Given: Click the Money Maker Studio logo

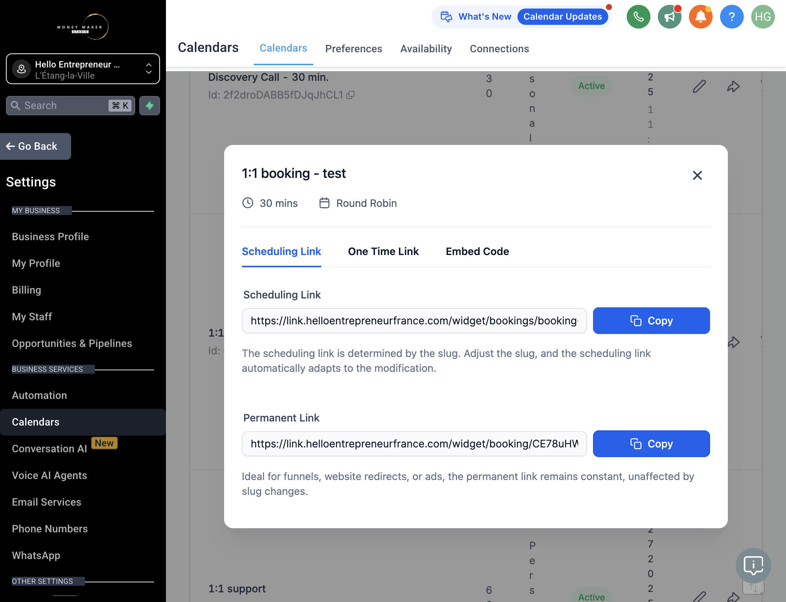Looking at the screenshot, I should pyautogui.click(x=83, y=27).
